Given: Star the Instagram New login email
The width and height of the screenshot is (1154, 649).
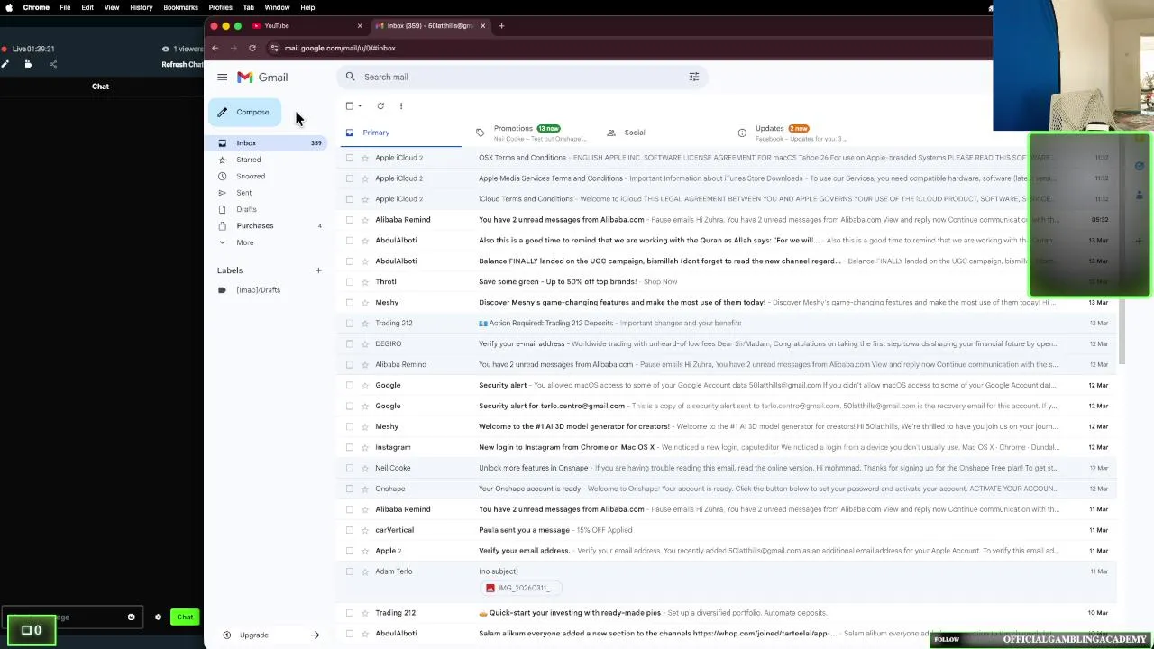Looking at the screenshot, I should pos(365,448).
